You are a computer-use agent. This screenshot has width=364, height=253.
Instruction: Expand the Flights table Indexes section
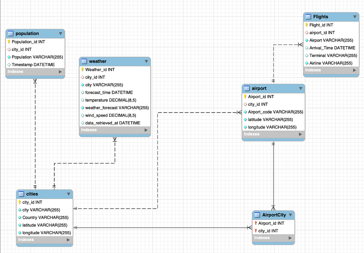coord(354,70)
